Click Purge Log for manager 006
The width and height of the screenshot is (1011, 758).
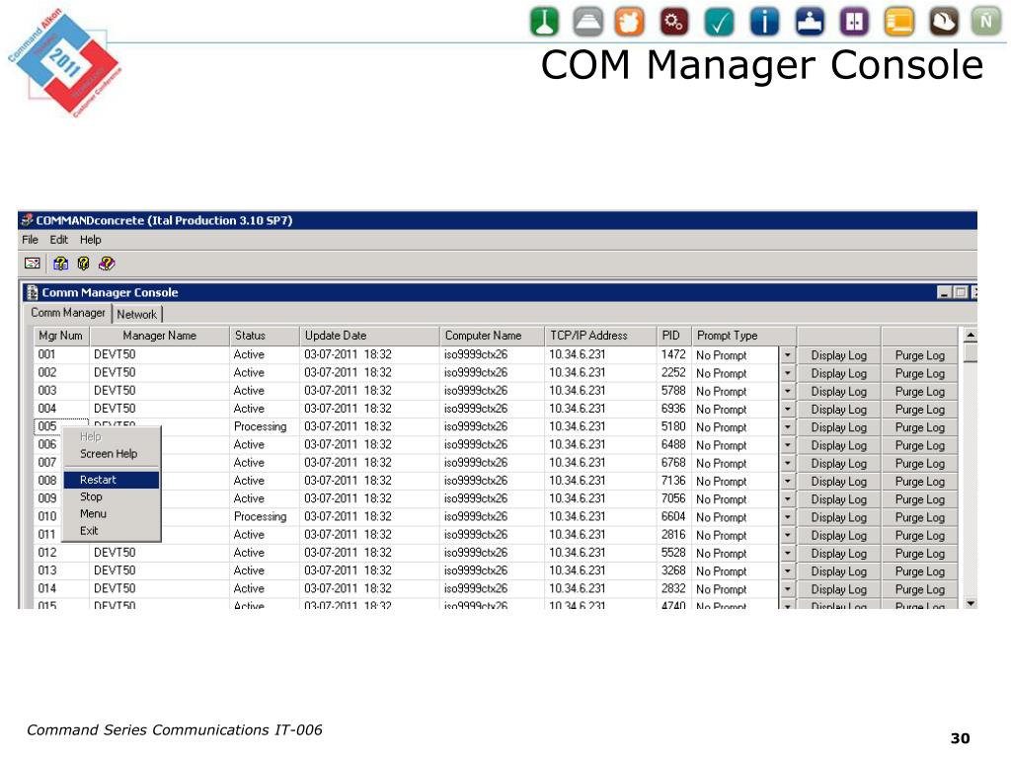[919, 445]
